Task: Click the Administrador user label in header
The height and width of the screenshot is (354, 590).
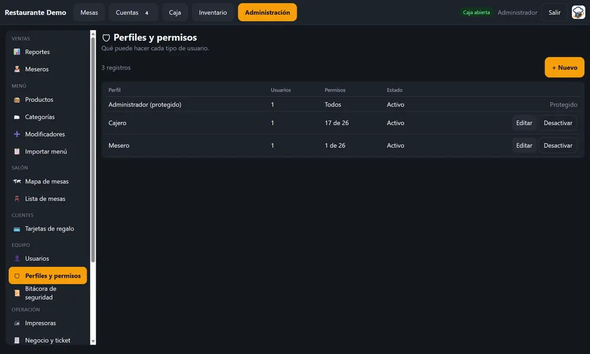Action: (x=517, y=12)
